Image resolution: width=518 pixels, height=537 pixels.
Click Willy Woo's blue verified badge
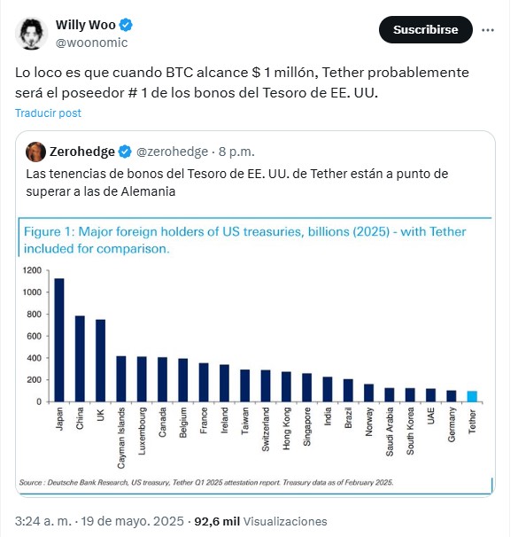pyautogui.click(x=126, y=25)
